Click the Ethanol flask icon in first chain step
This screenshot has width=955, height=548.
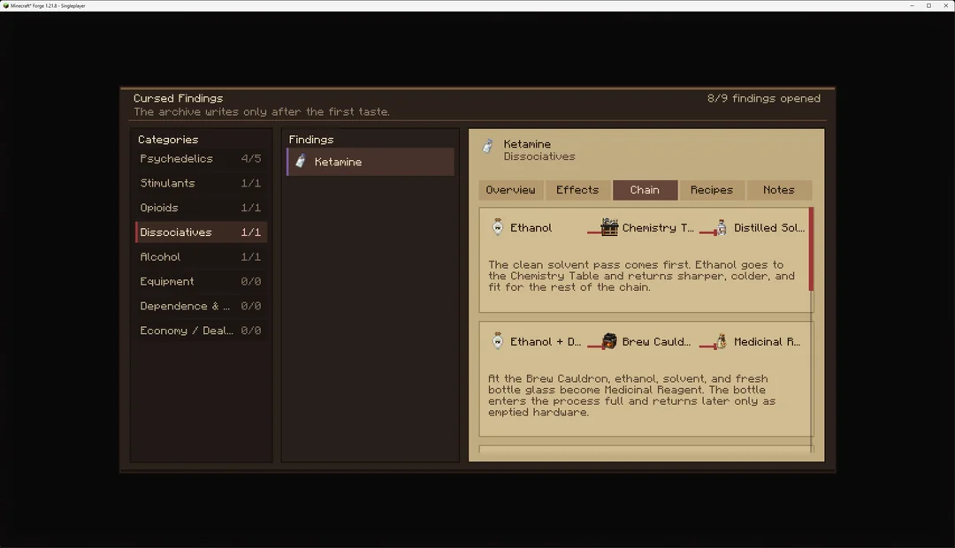pos(498,227)
